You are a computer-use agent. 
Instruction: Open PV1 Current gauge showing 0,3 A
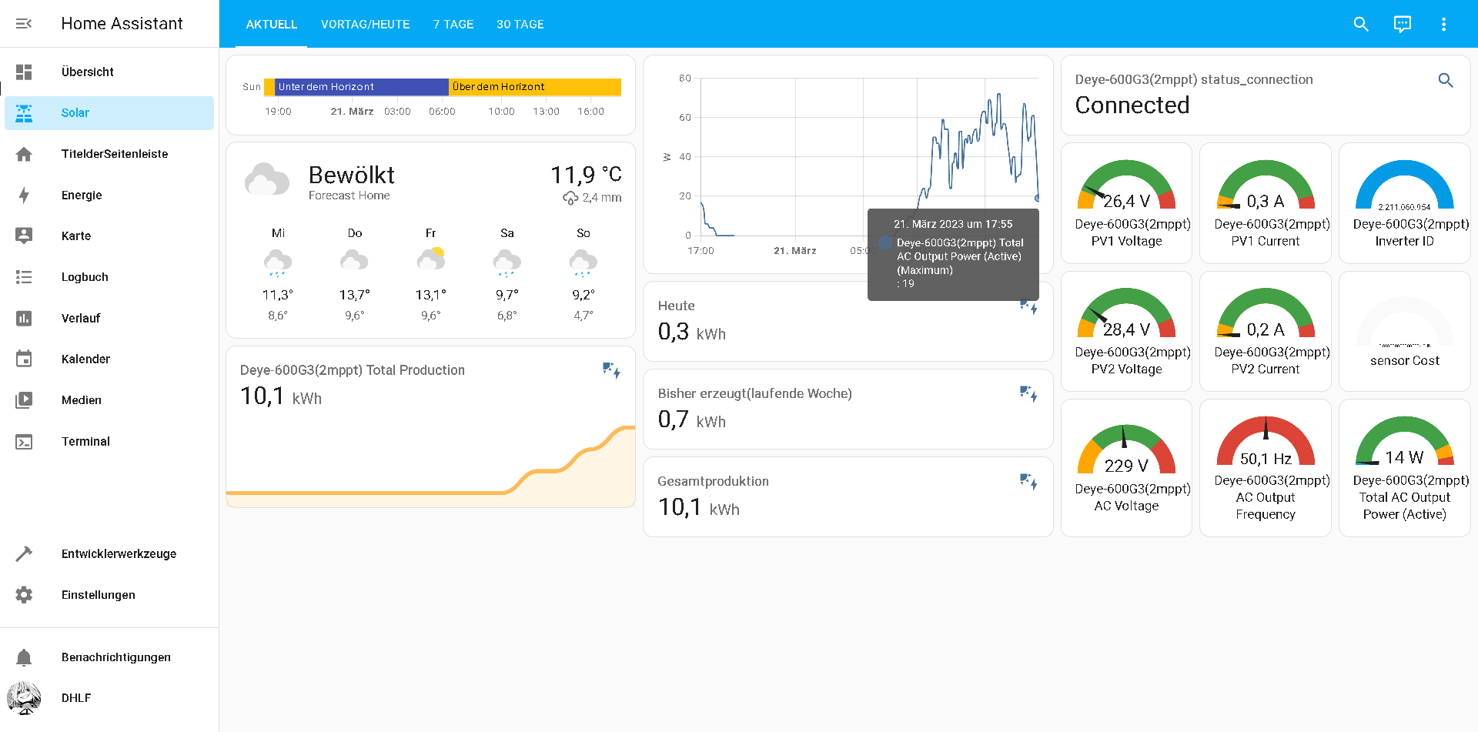point(1266,203)
